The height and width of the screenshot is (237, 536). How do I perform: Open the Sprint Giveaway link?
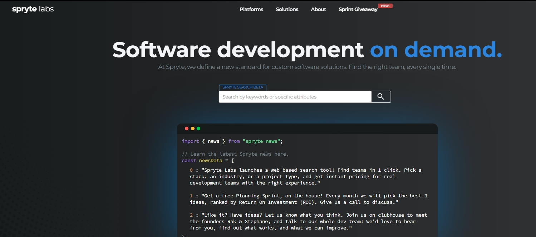click(358, 10)
